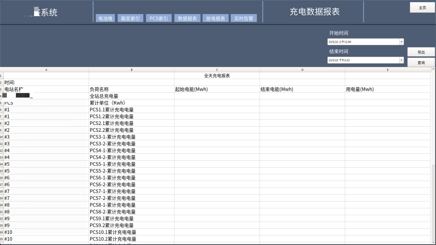Open the 箱变索引 index page
The height and width of the screenshot is (245, 436).
point(130,18)
